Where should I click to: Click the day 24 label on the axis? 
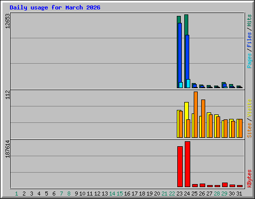pos(187,194)
